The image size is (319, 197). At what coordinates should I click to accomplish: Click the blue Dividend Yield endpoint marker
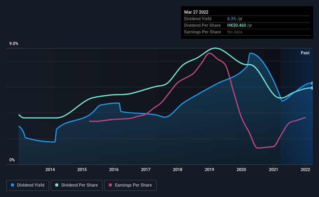point(312,83)
